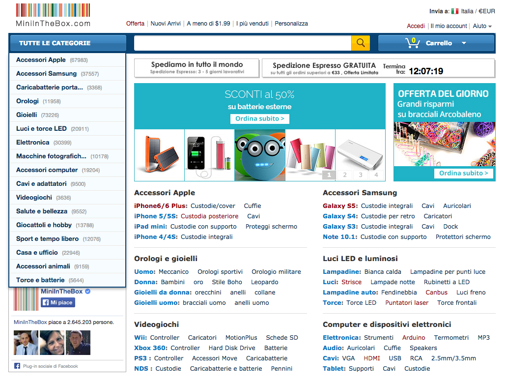Open the Nuovi Arrivi section

[166, 24]
